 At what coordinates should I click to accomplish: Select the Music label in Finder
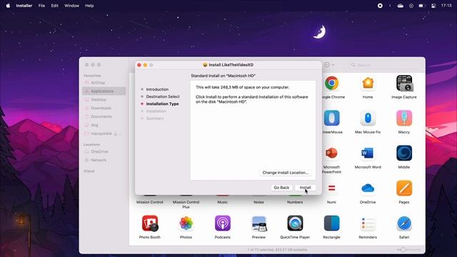coord(222,202)
